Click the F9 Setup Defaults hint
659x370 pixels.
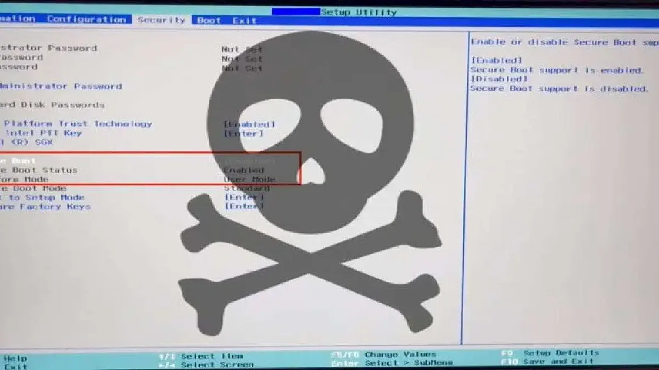point(550,353)
